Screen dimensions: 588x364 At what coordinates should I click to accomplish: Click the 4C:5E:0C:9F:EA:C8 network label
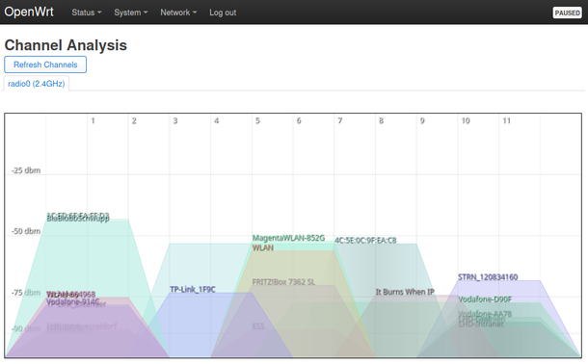coord(365,241)
